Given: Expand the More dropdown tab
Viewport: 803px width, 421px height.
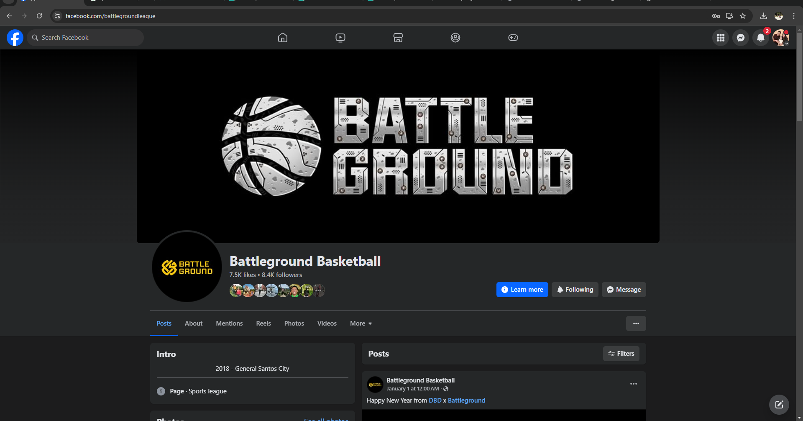Looking at the screenshot, I should point(361,323).
